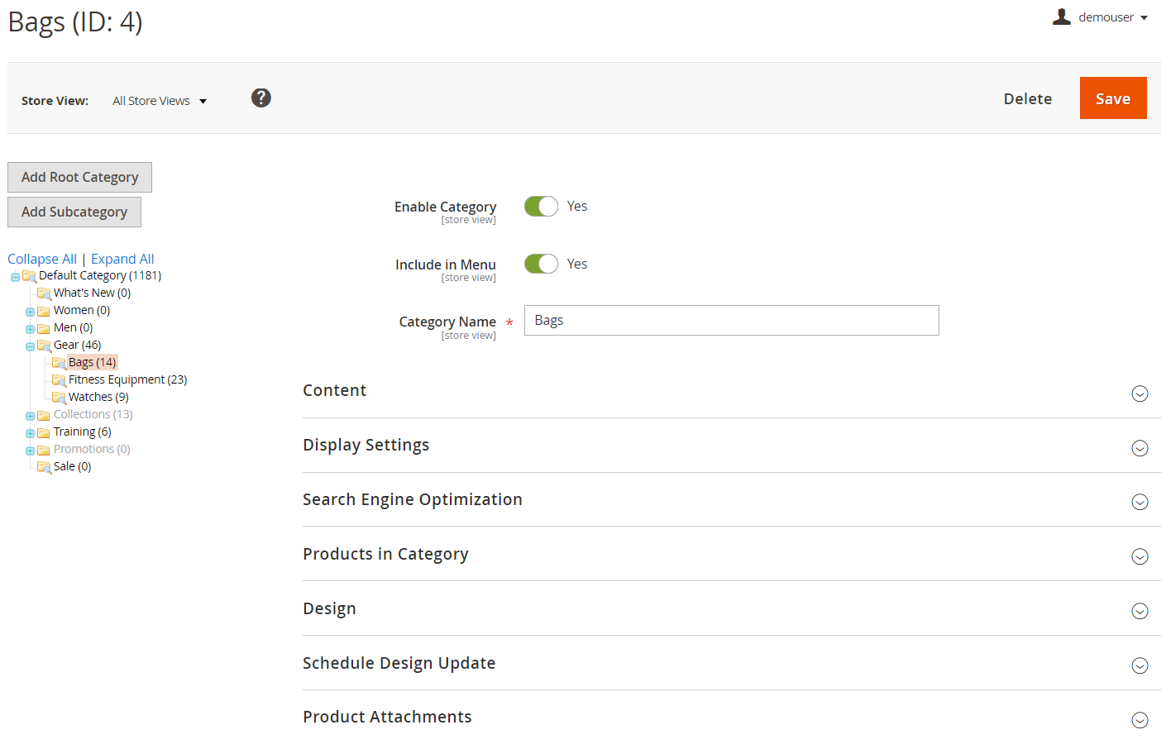Click the demouser account icon
This screenshot has width=1166, height=744.
(1062, 17)
